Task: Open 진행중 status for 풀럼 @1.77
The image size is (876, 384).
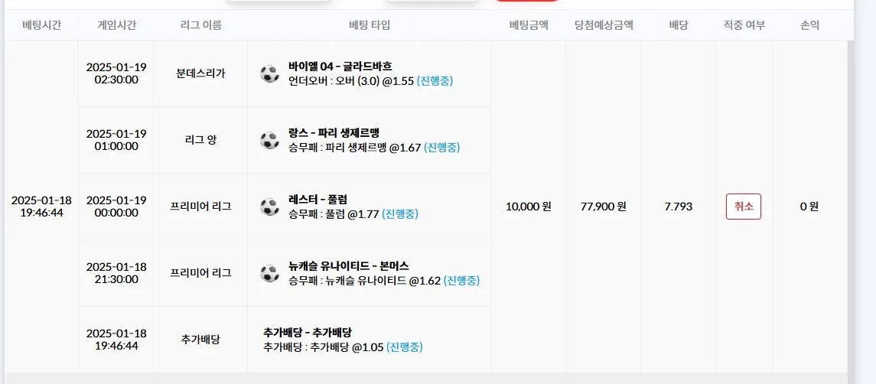Action: coord(400,214)
